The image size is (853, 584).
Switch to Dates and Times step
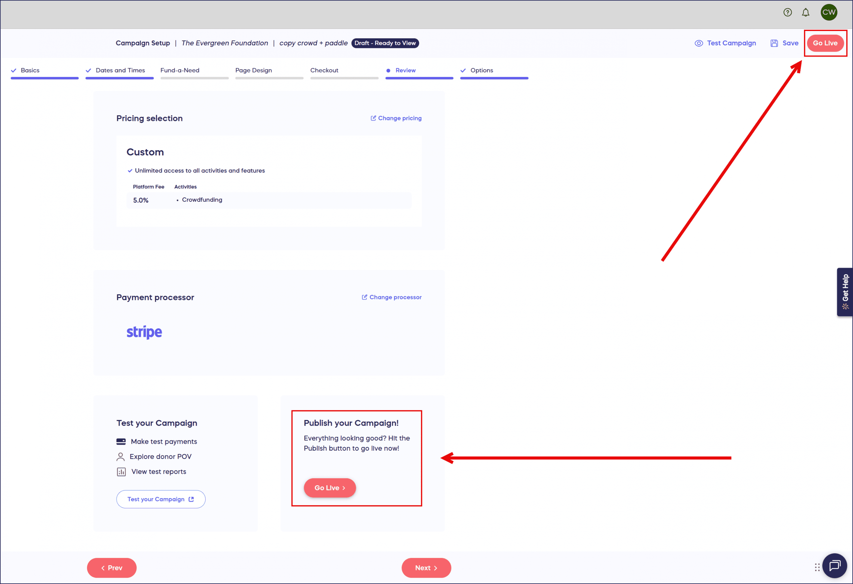[120, 71]
